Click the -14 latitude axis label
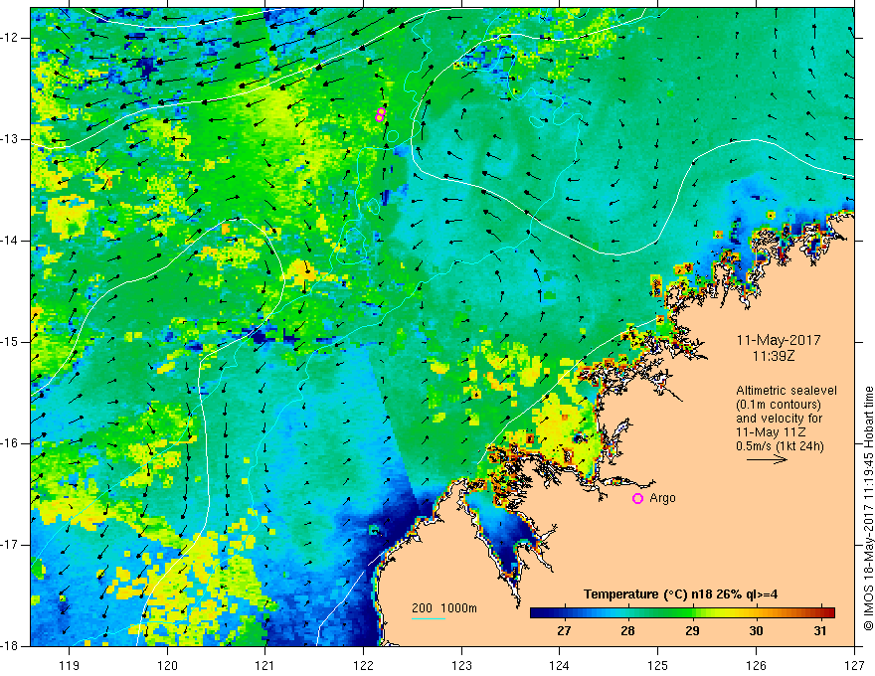 (10, 241)
